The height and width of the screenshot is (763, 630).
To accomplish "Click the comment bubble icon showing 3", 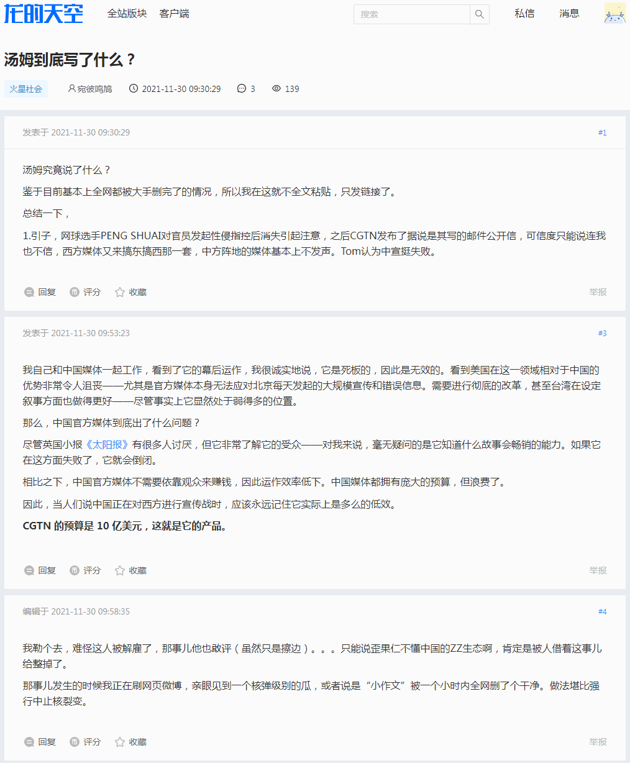I will point(241,88).
